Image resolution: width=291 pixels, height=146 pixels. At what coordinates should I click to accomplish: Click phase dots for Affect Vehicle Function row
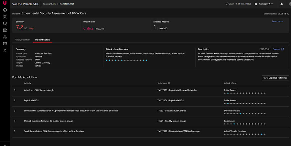[x=245, y=134]
